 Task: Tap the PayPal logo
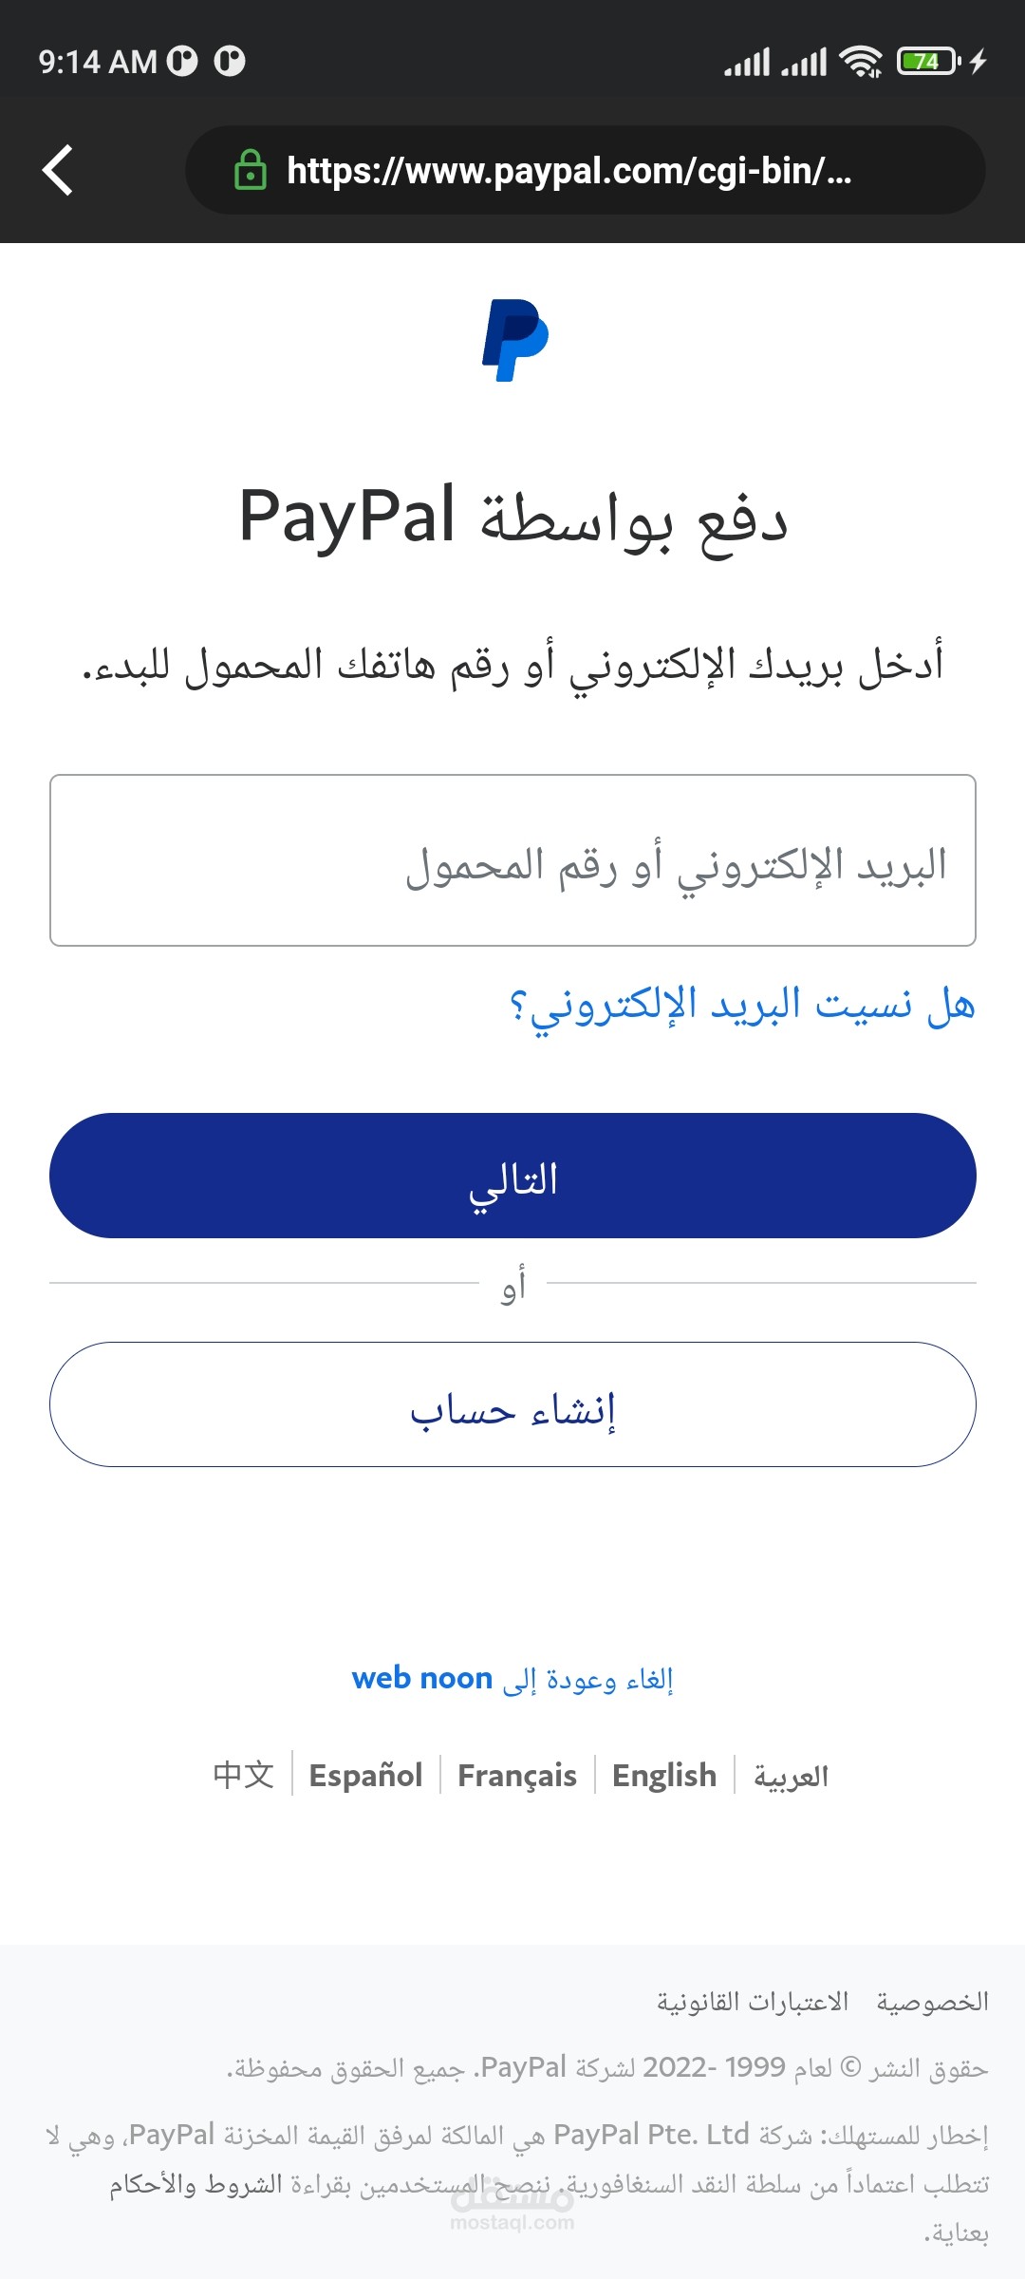[514, 340]
